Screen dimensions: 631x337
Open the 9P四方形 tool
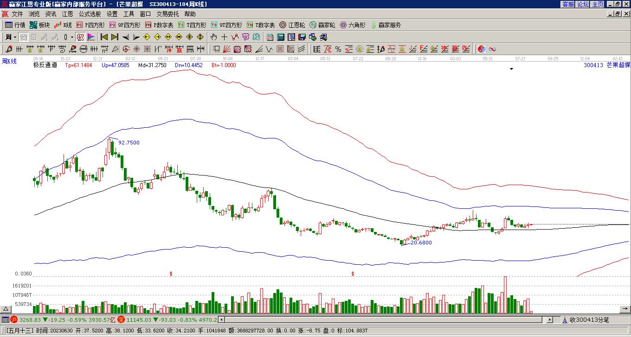pos(124,25)
